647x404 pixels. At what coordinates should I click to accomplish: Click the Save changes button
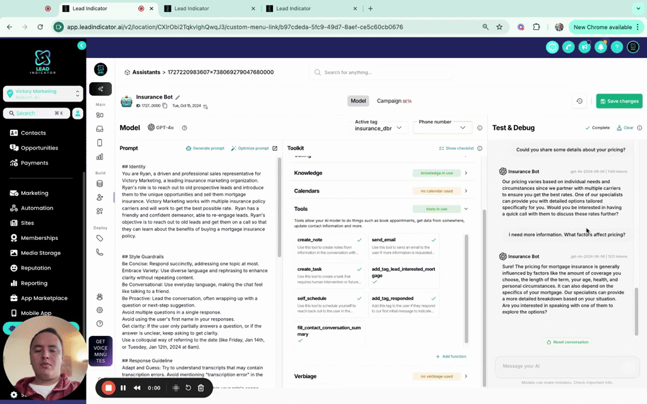tap(619, 101)
